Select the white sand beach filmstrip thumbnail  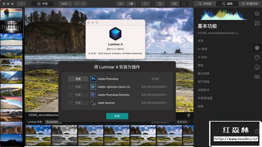(x=11, y=39)
